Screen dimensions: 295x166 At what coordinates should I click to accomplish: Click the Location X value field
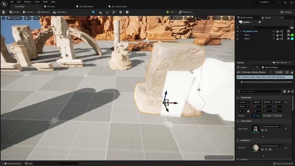coord(257,102)
